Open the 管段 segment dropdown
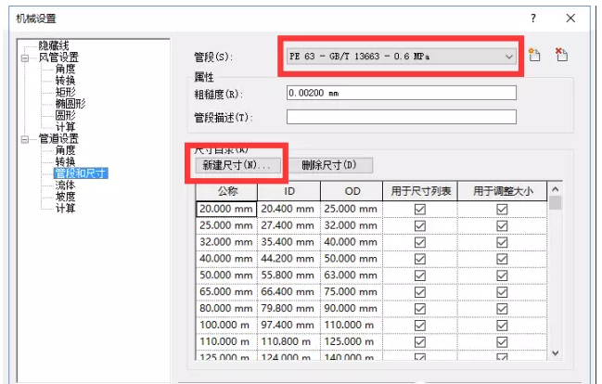This screenshot has height=384, width=602. (507, 58)
